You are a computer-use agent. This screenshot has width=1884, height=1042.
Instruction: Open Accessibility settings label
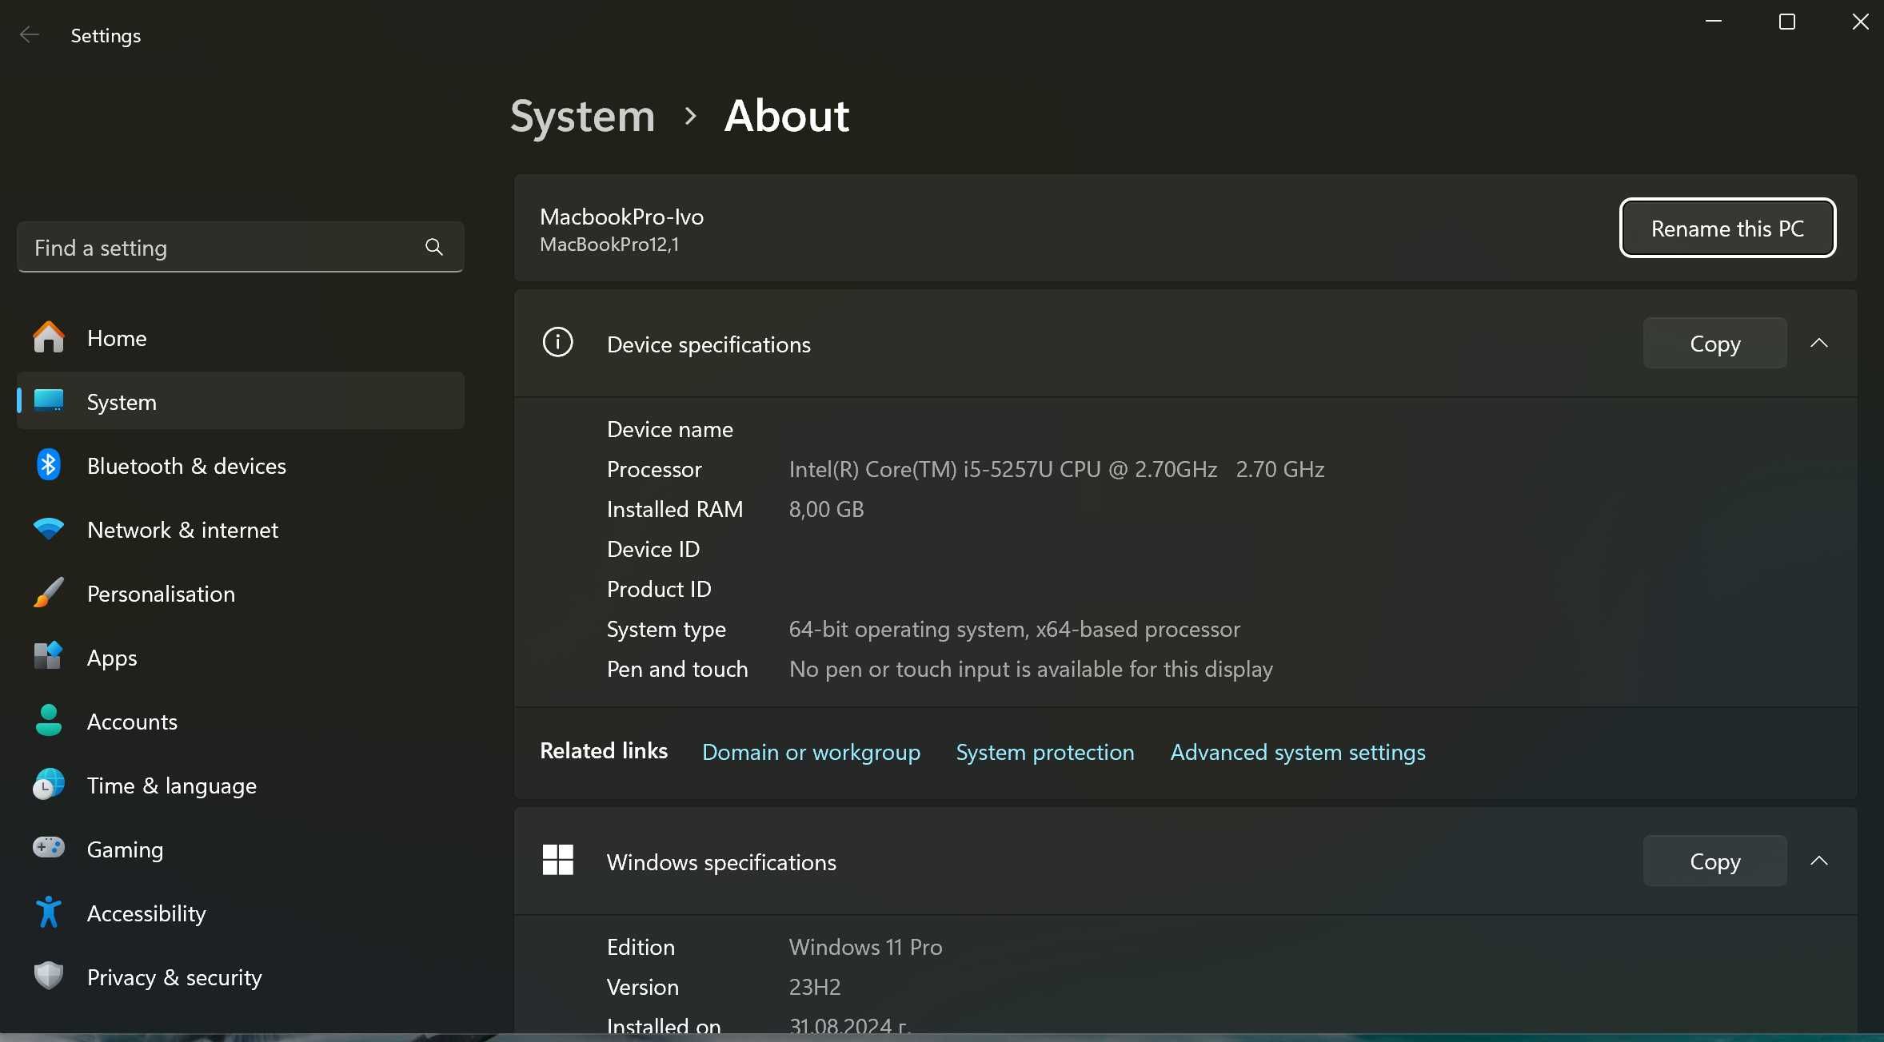(x=146, y=913)
